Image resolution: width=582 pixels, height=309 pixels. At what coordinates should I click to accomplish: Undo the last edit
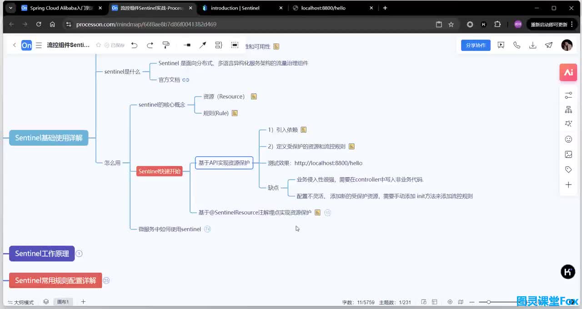coord(134,45)
